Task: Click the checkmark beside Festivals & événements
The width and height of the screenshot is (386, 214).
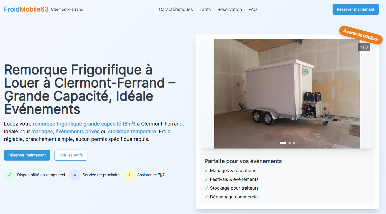Action: 206,179
